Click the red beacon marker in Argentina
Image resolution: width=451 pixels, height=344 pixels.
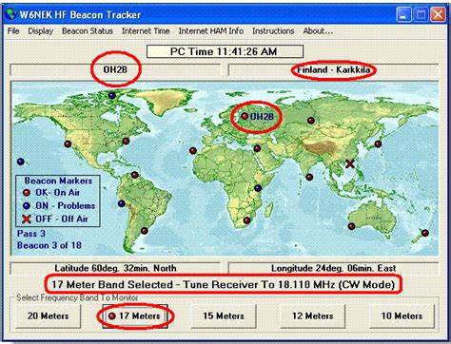(x=145, y=231)
